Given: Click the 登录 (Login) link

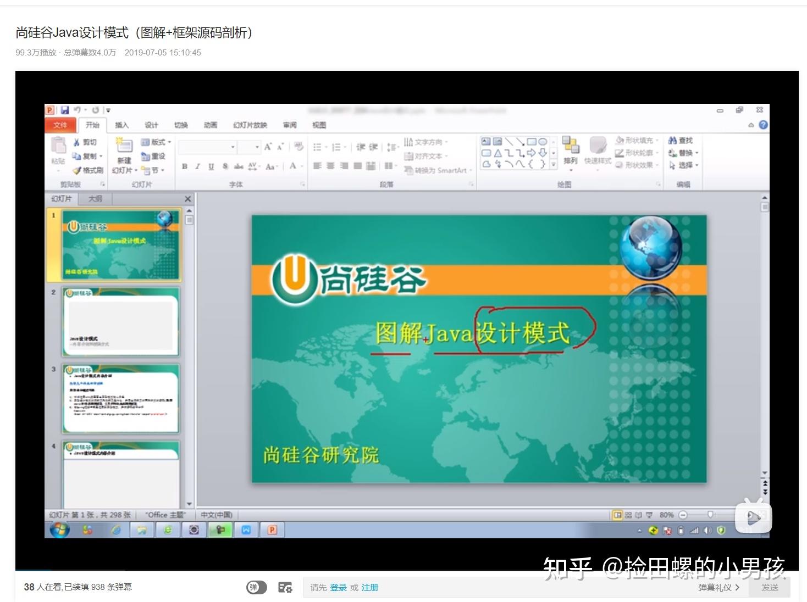Looking at the screenshot, I should pyautogui.click(x=339, y=587).
